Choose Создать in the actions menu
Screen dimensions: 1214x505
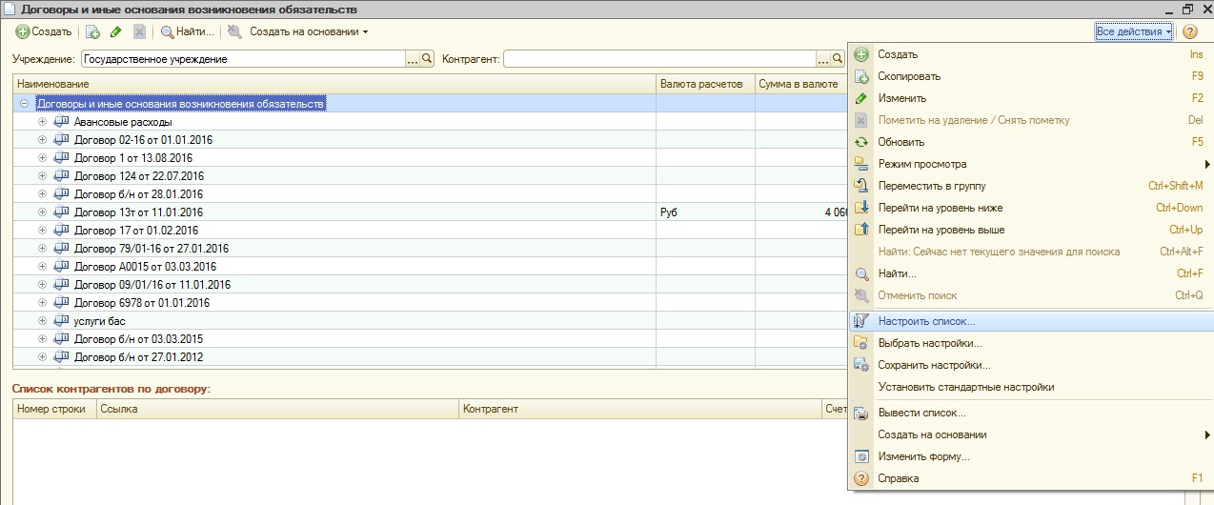point(1030,54)
